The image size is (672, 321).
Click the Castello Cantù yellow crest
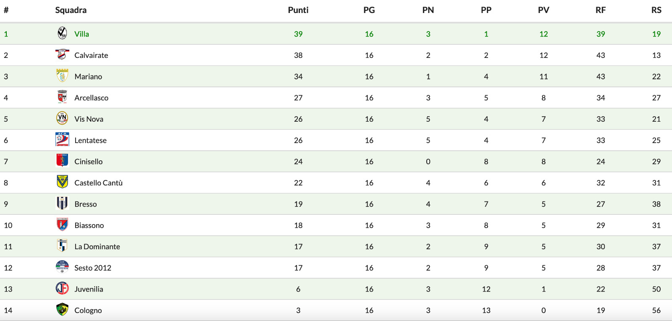pyautogui.click(x=62, y=182)
